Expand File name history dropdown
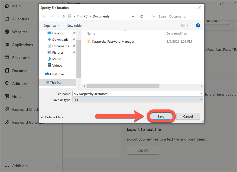The image size is (237, 172). tap(201, 94)
